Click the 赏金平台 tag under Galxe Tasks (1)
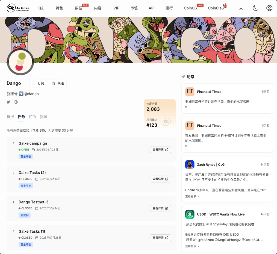The width and height of the screenshot is (277, 254). 26,245
